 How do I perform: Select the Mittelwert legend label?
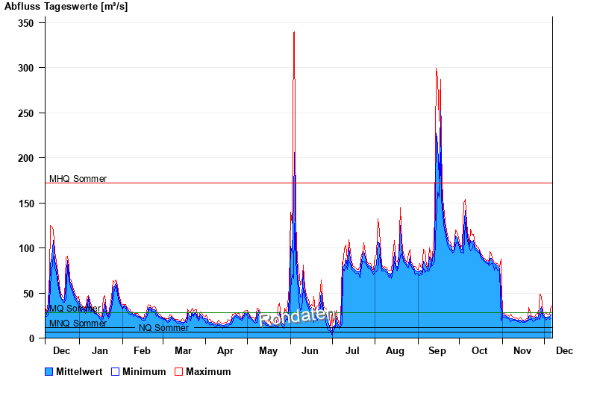pos(79,372)
